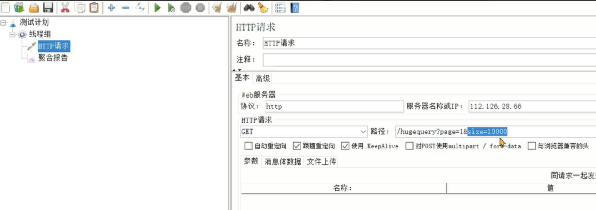Image resolution: width=596 pixels, height=210 pixels.
Task: Click the Help question mark icon
Action: click(x=295, y=8)
